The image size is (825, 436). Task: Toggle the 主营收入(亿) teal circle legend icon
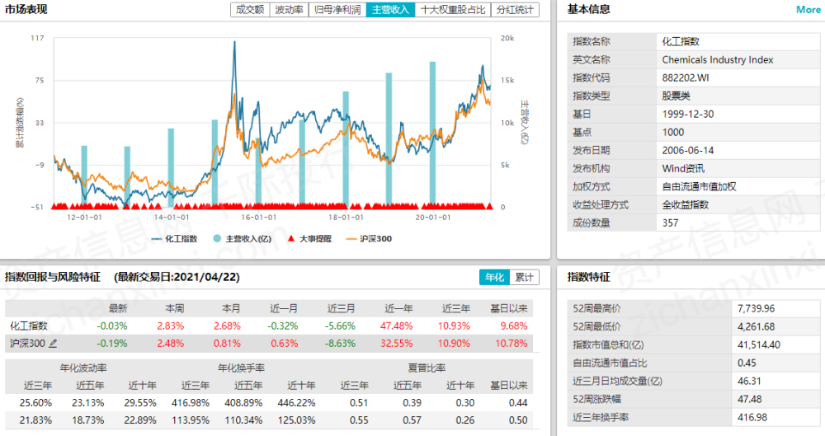point(217,238)
